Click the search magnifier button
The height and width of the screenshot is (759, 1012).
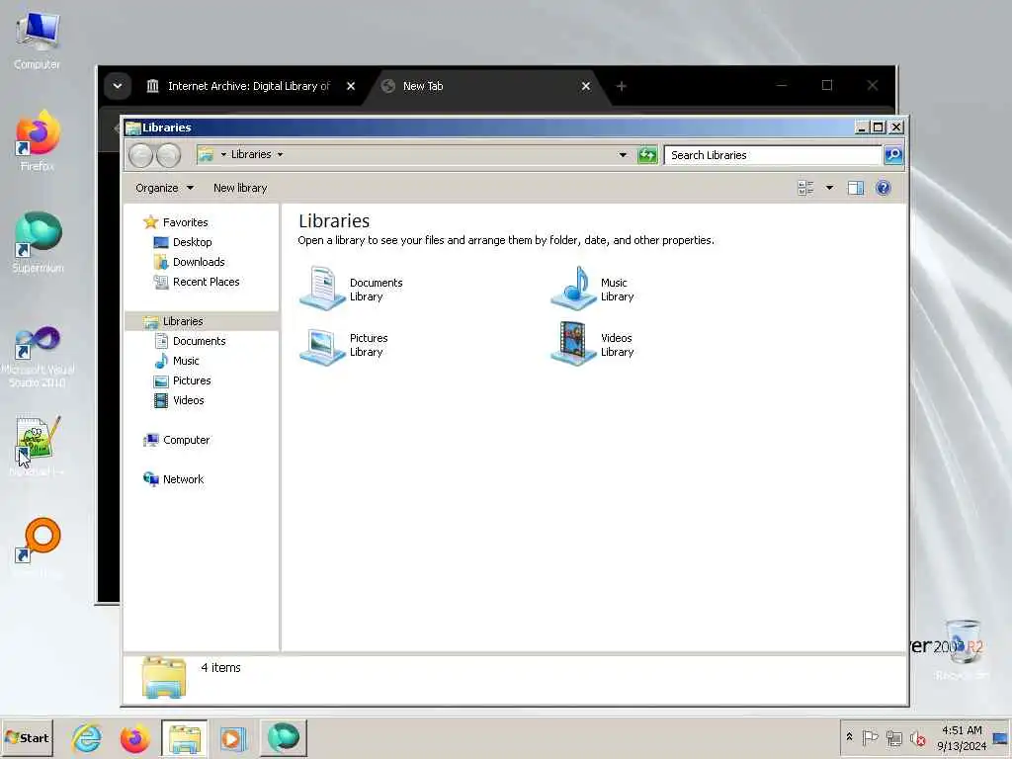coord(893,155)
